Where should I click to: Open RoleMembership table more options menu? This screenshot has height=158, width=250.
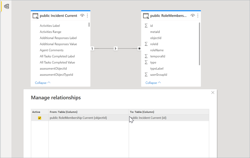(198, 16)
